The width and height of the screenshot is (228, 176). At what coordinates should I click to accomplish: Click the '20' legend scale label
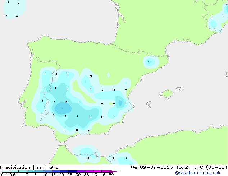pos(61,175)
